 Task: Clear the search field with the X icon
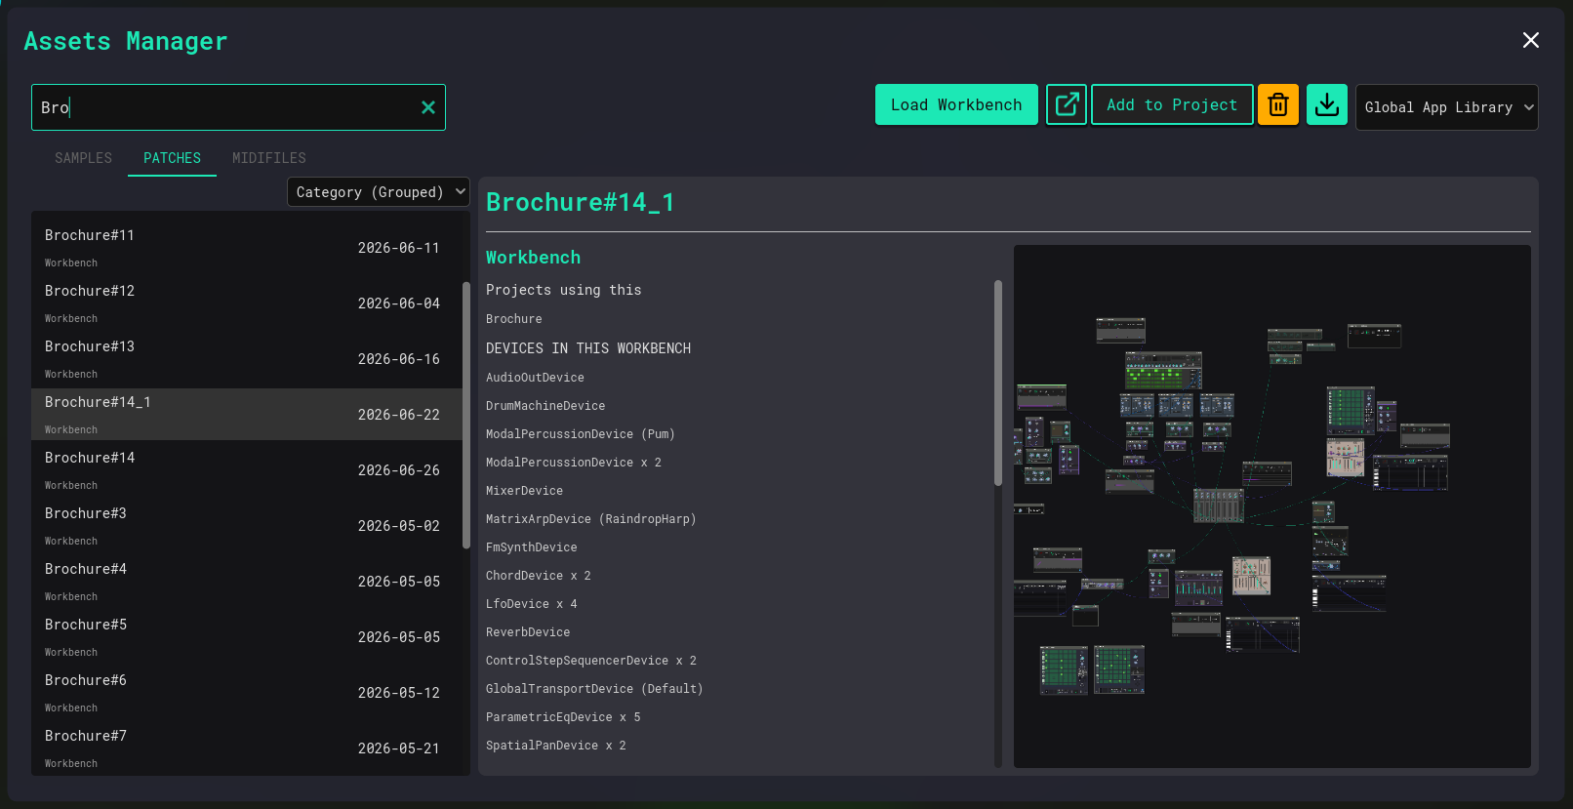click(427, 107)
